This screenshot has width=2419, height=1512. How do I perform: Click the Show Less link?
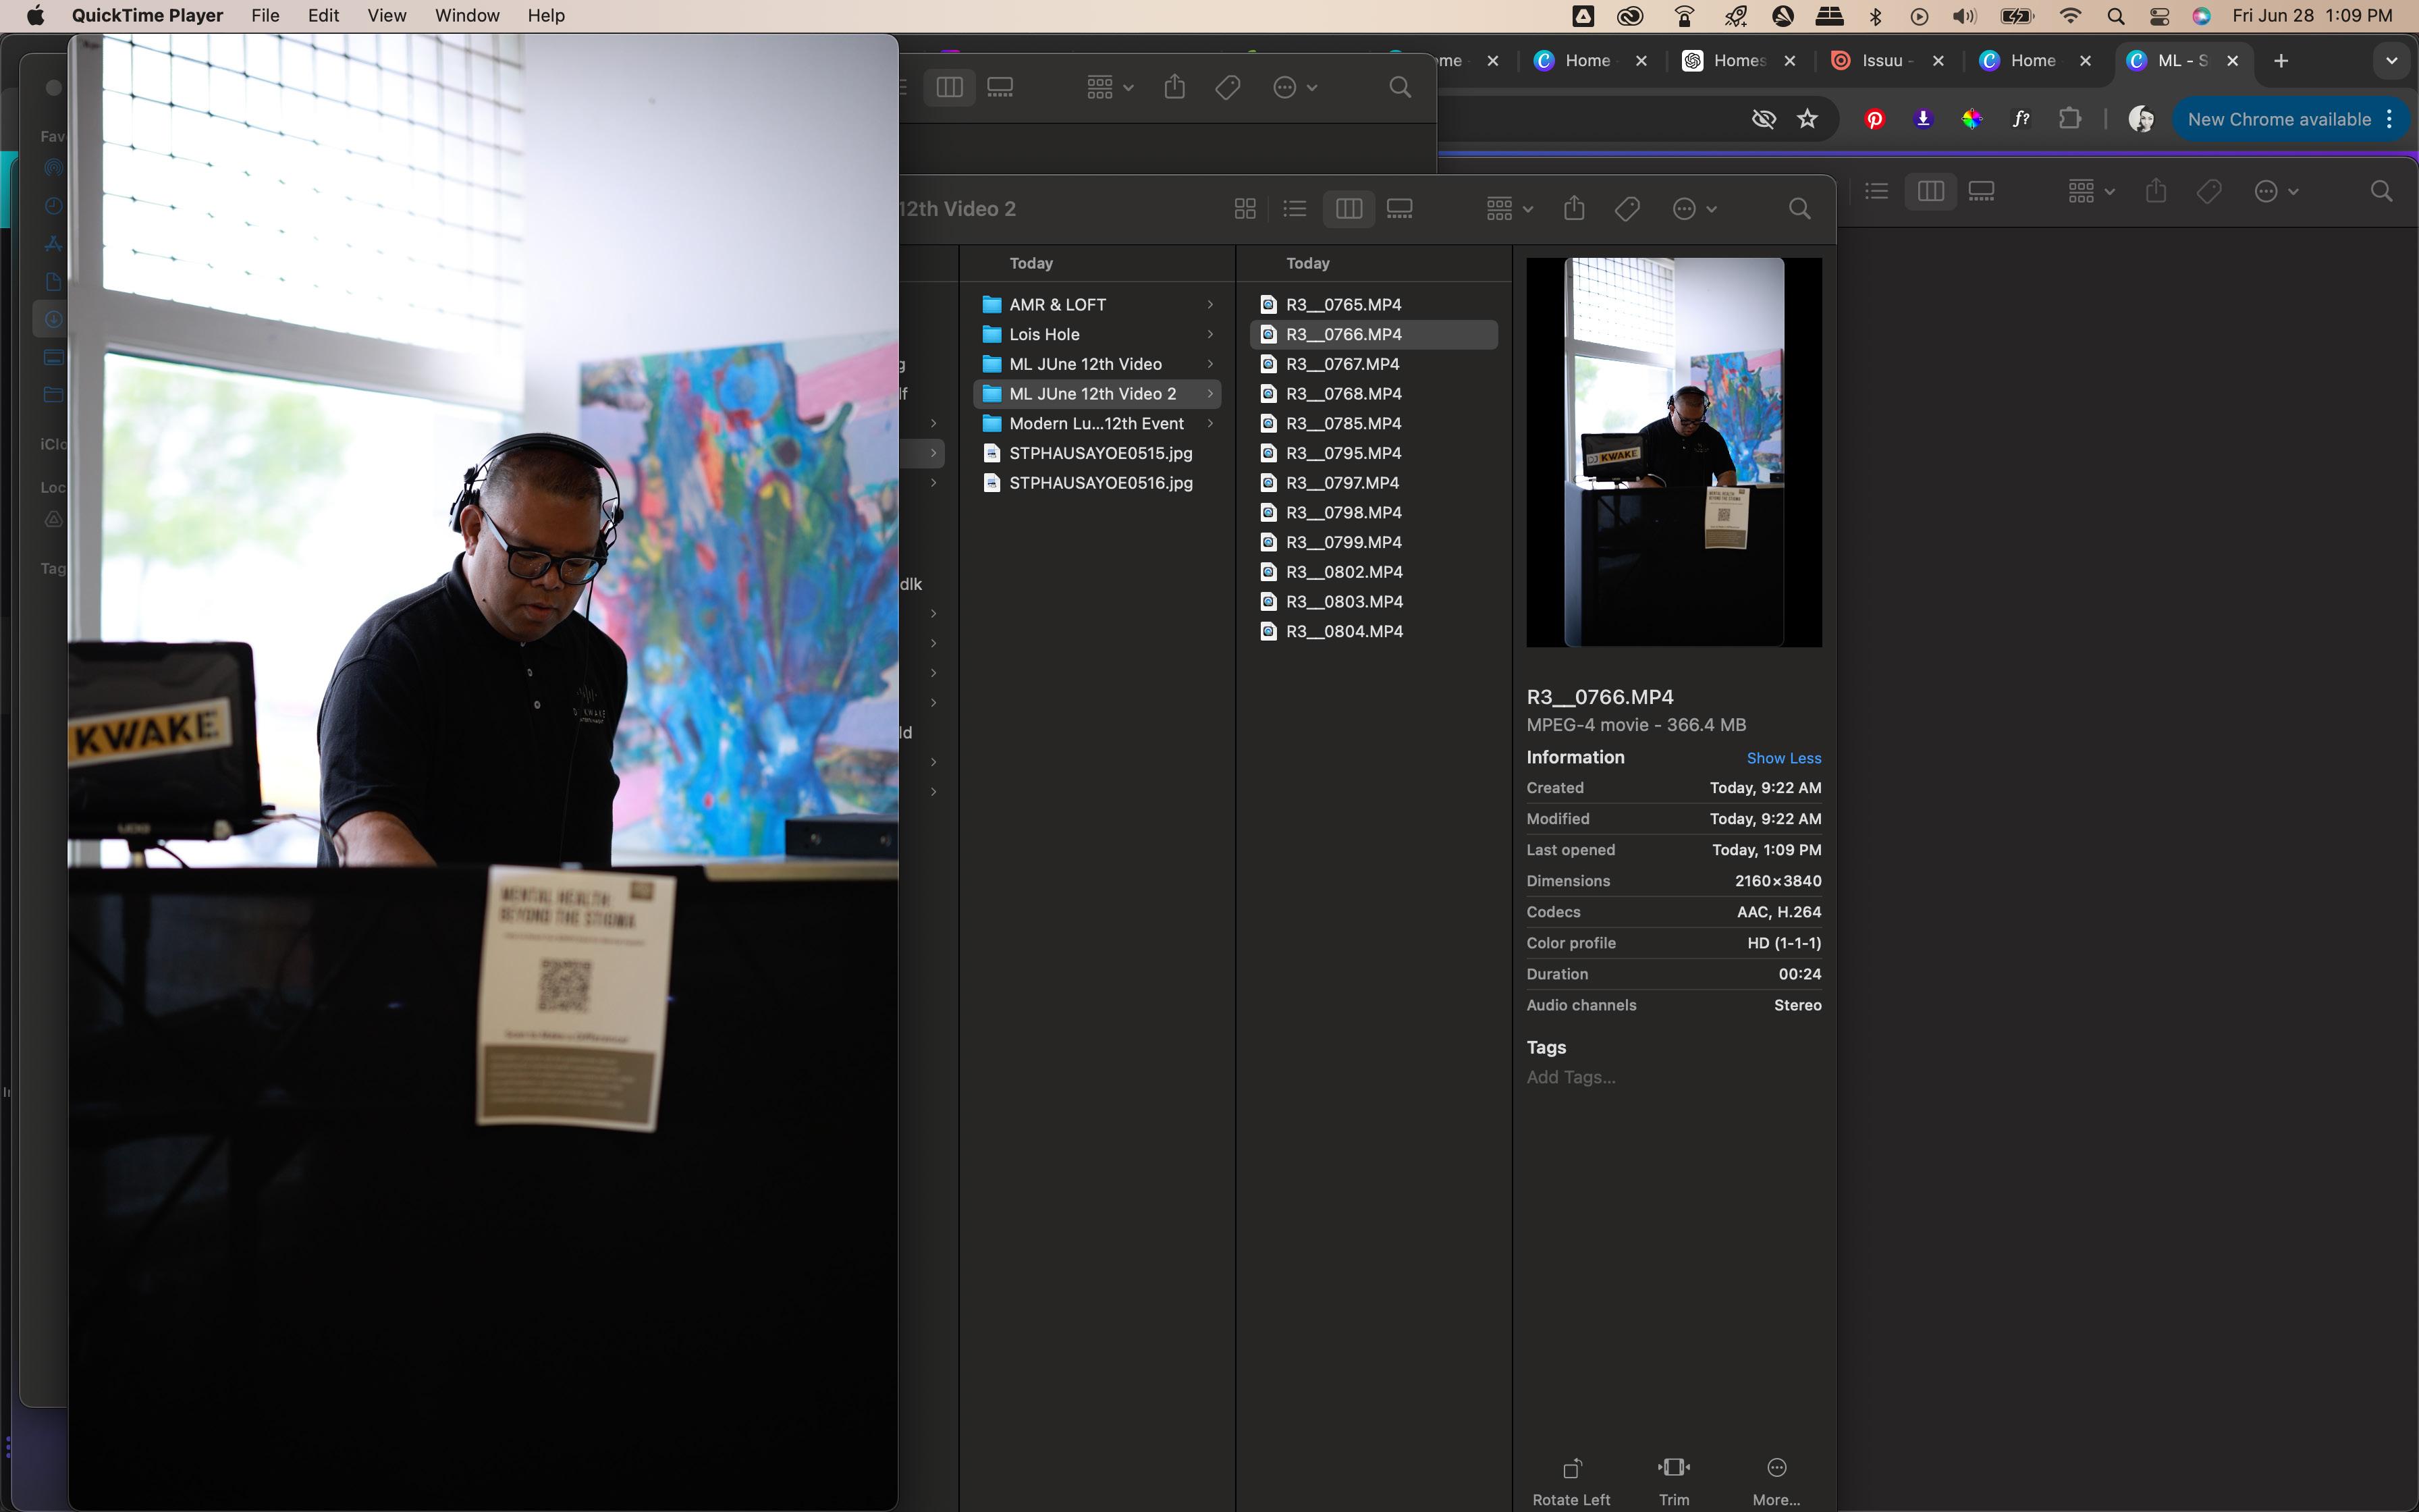1783,758
